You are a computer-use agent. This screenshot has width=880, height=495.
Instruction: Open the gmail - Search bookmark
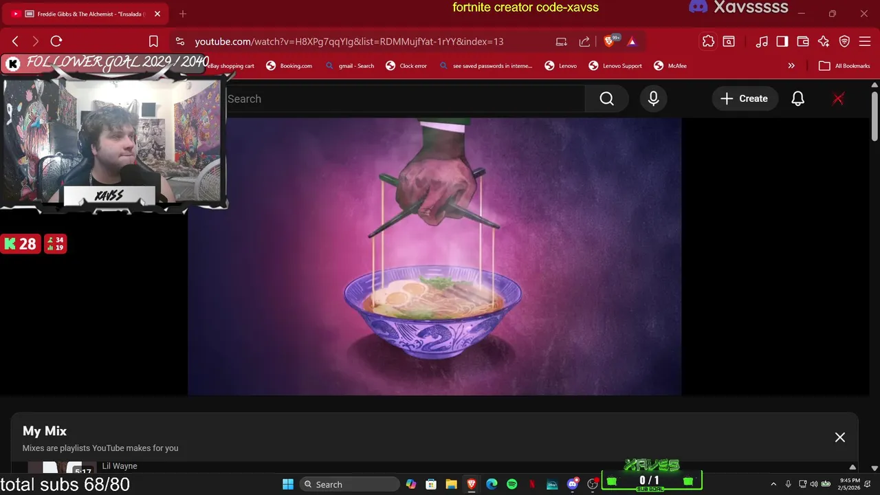coord(350,66)
